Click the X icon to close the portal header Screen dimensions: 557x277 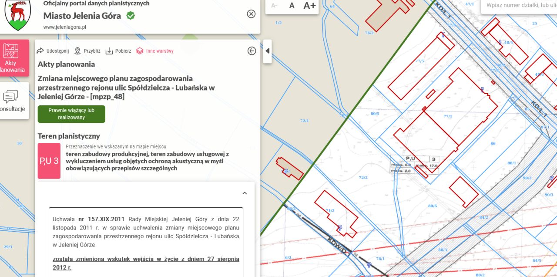(x=251, y=14)
